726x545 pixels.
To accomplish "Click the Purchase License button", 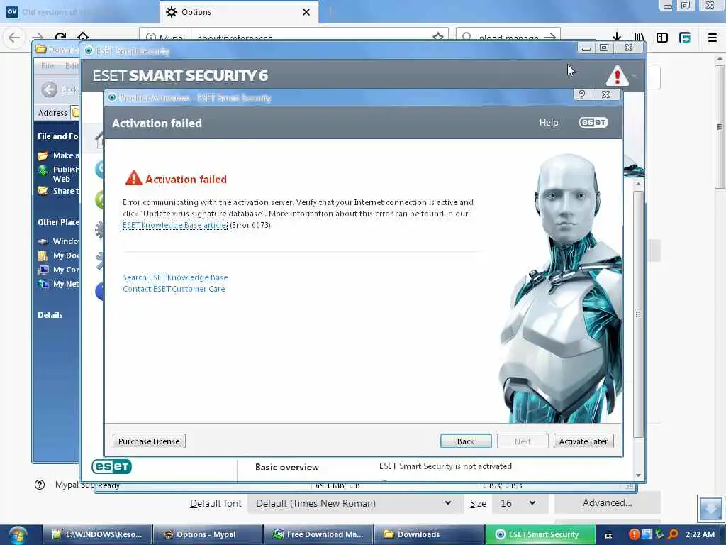I will coord(149,441).
